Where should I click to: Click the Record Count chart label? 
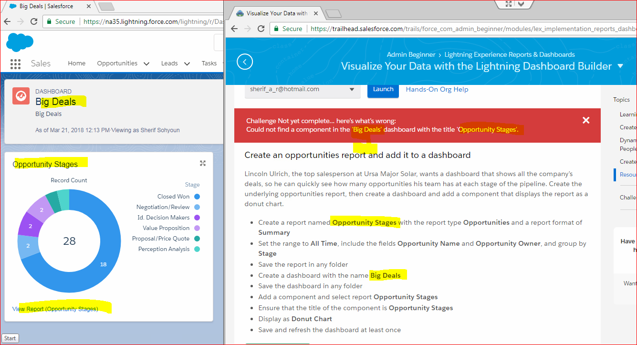(69, 180)
